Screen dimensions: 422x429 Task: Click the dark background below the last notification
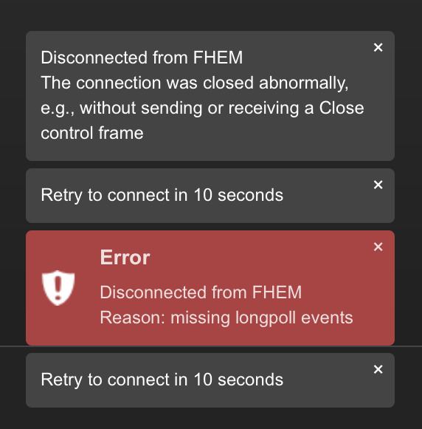211,419
